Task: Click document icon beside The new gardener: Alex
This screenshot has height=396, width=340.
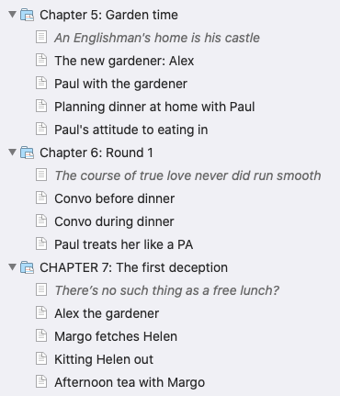Action: tap(41, 61)
